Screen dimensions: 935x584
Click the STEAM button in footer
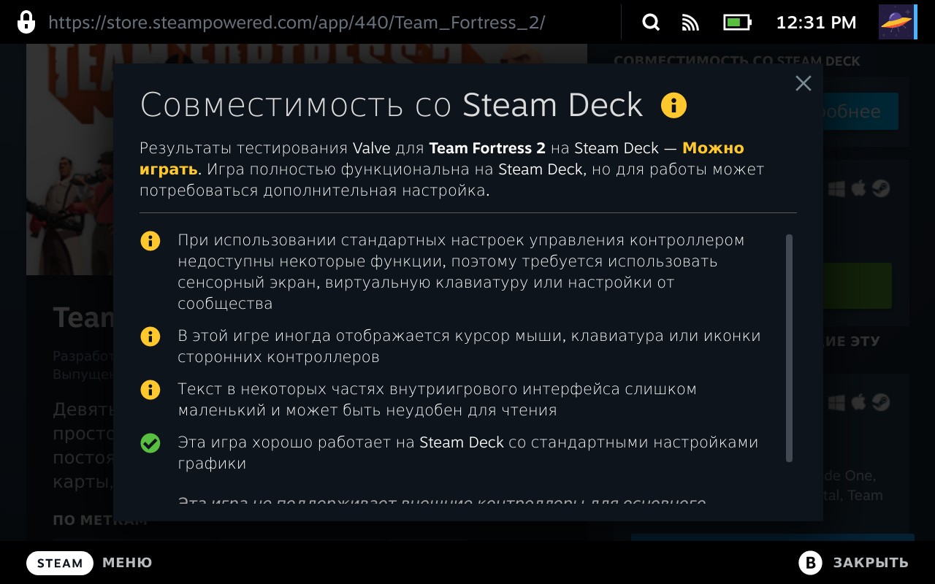coord(60,563)
